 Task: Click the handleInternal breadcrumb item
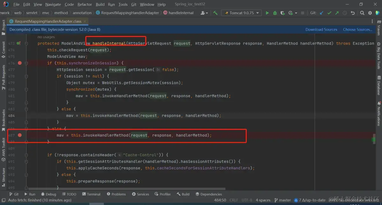179,13
